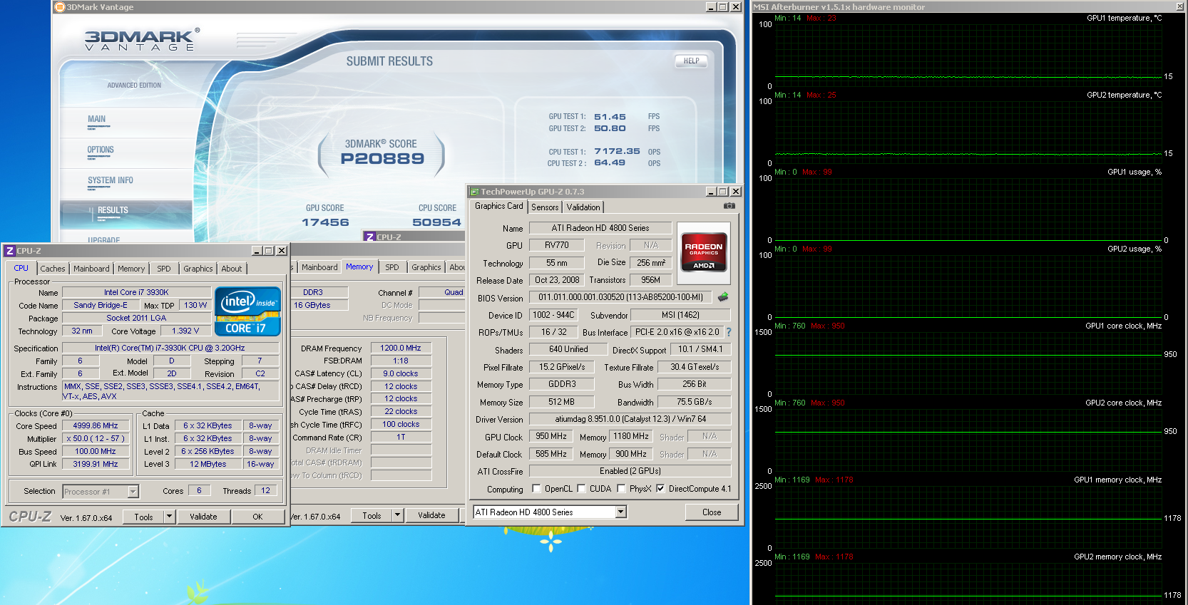Image resolution: width=1188 pixels, height=605 pixels.
Task: Click the Memory tab in background CPU-Z
Action: pyautogui.click(x=359, y=267)
